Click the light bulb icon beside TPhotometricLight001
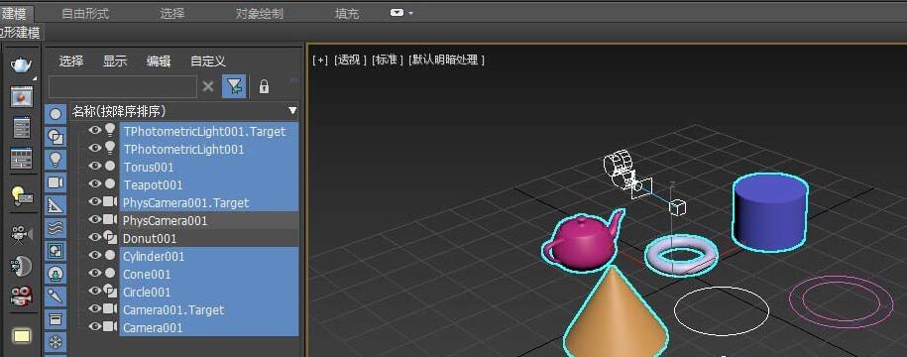The image size is (907, 357). coord(110,148)
